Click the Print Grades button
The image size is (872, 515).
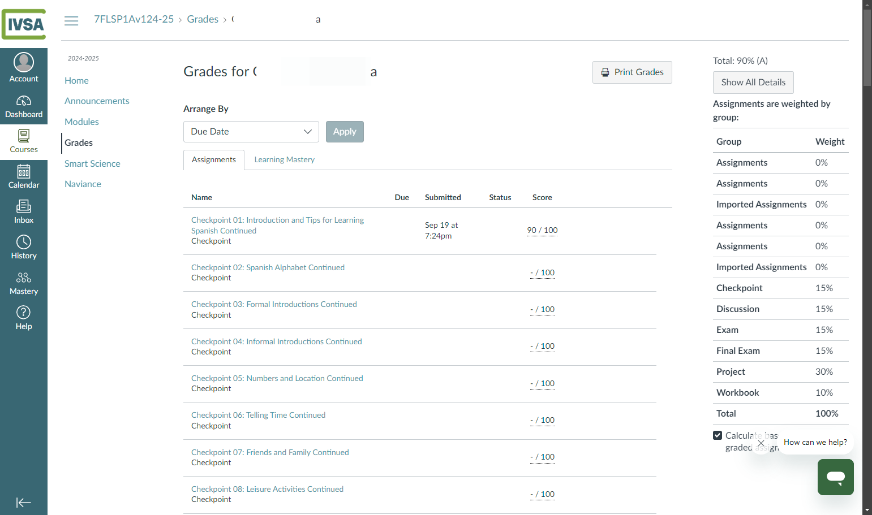[x=632, y=72]
